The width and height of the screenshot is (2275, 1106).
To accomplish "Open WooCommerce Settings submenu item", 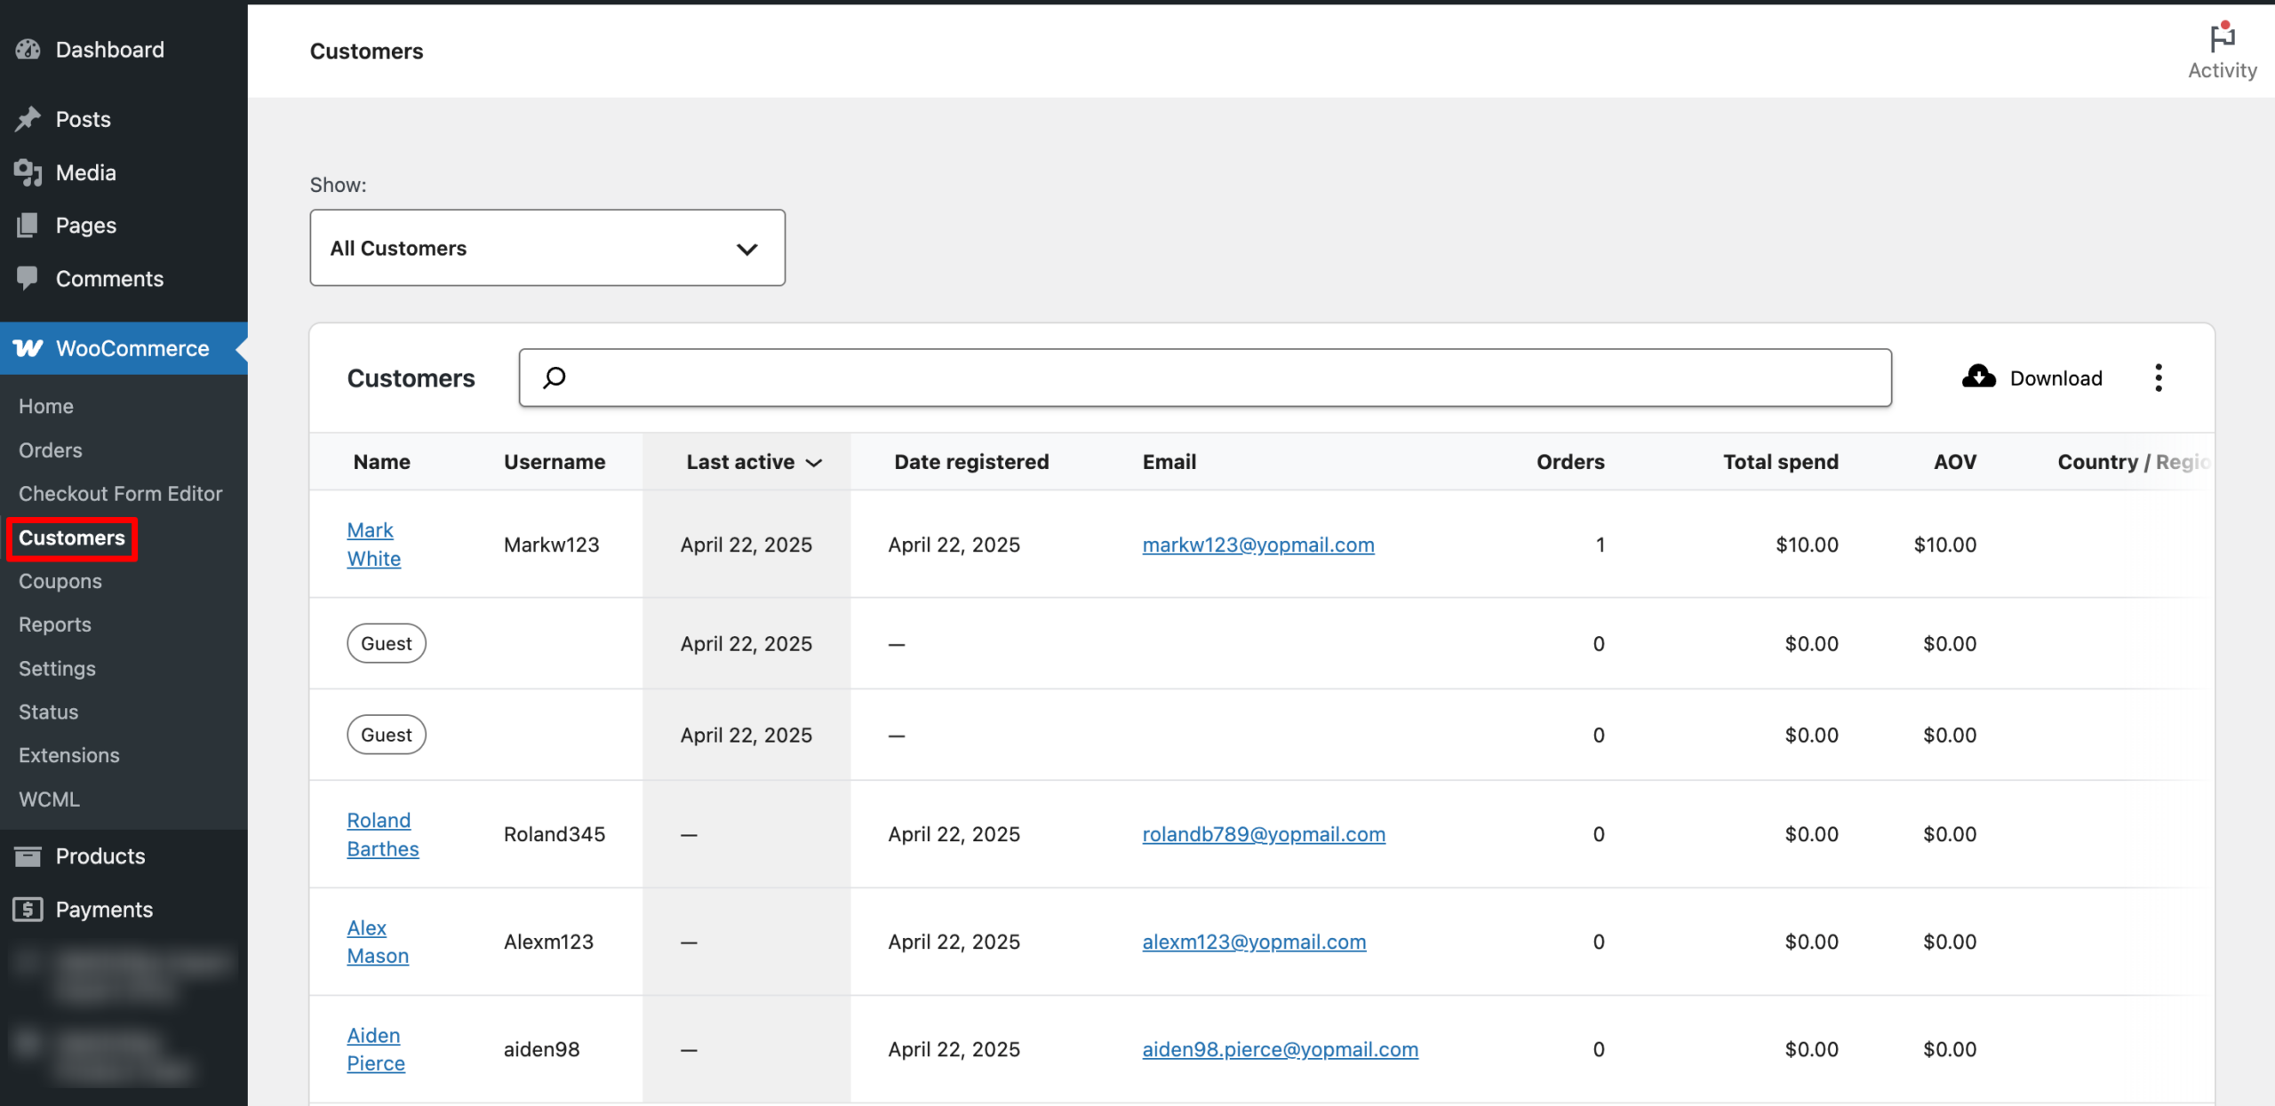I will [57, 668].
